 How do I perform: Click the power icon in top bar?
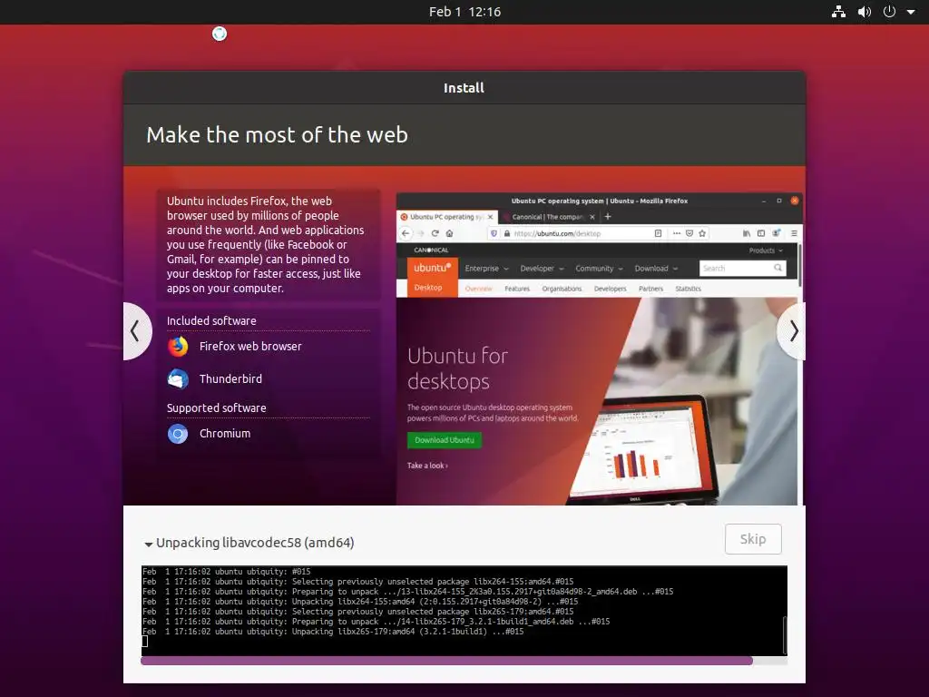(x=889, y=12)
